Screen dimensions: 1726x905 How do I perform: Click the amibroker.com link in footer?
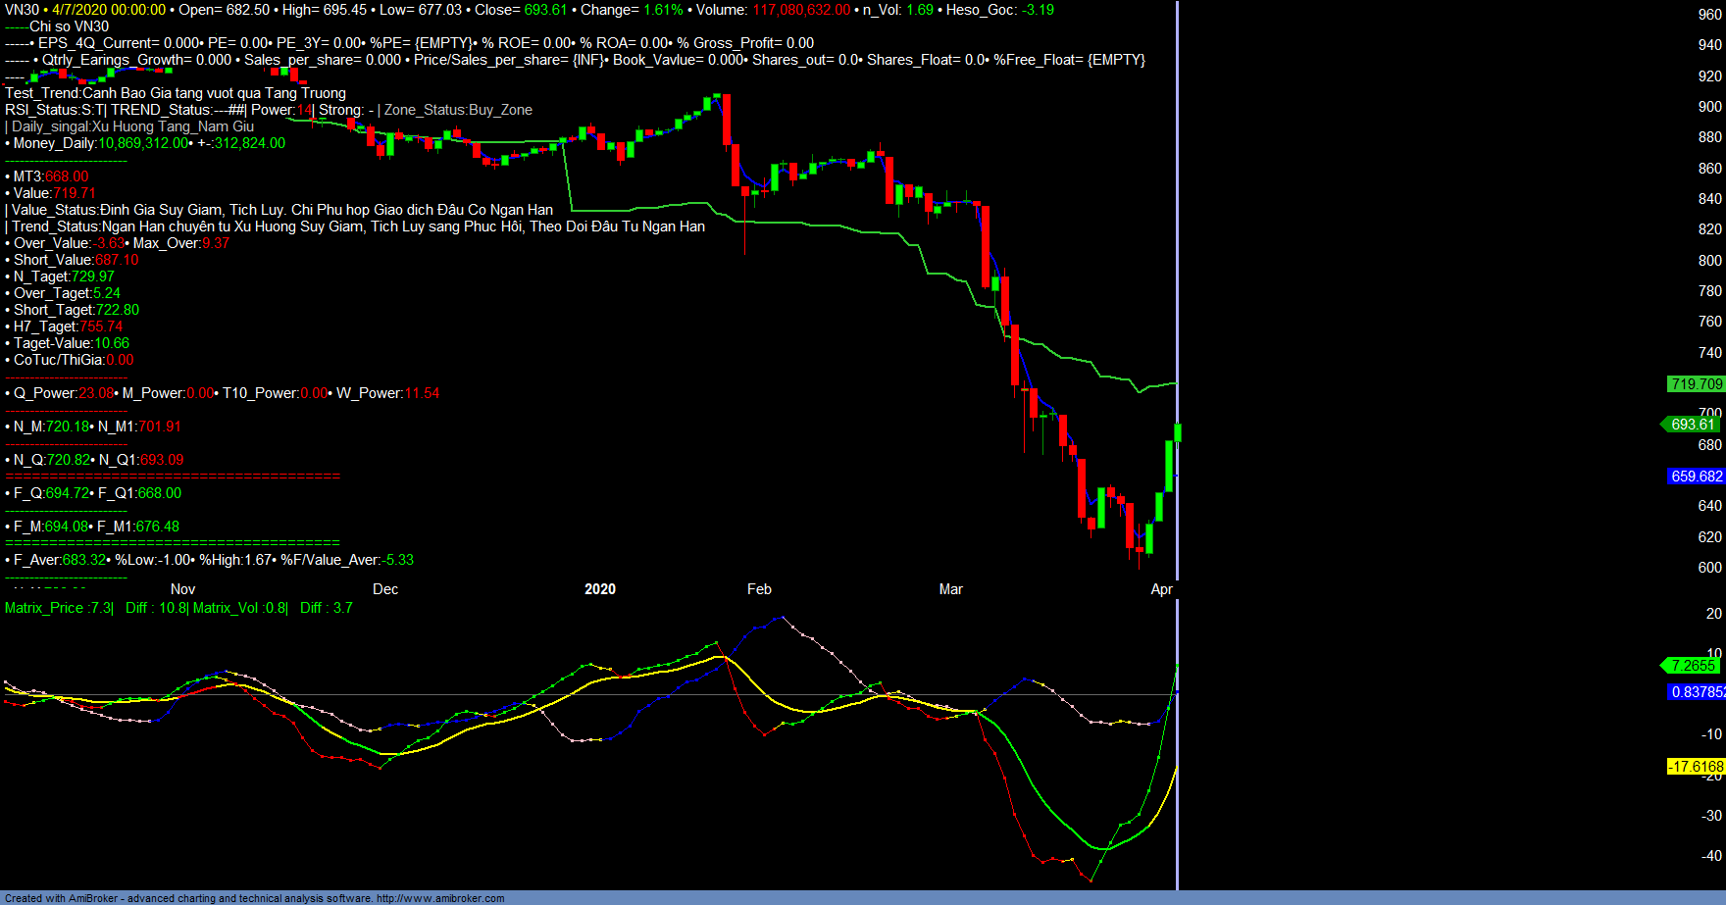(x=440, y=898)
